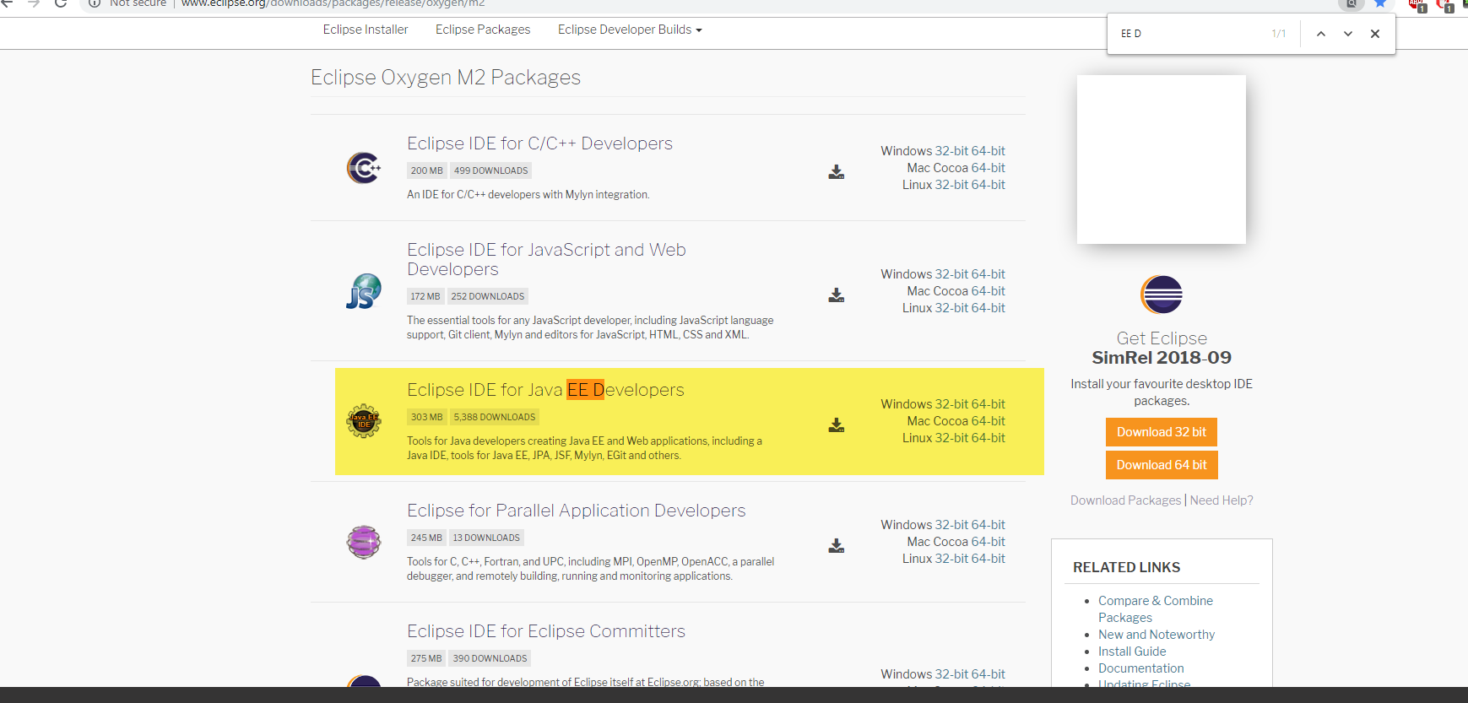The image size is (1468, 703).
Task: Click the orange Download 32 bit button
Action: click(1162, 432)
